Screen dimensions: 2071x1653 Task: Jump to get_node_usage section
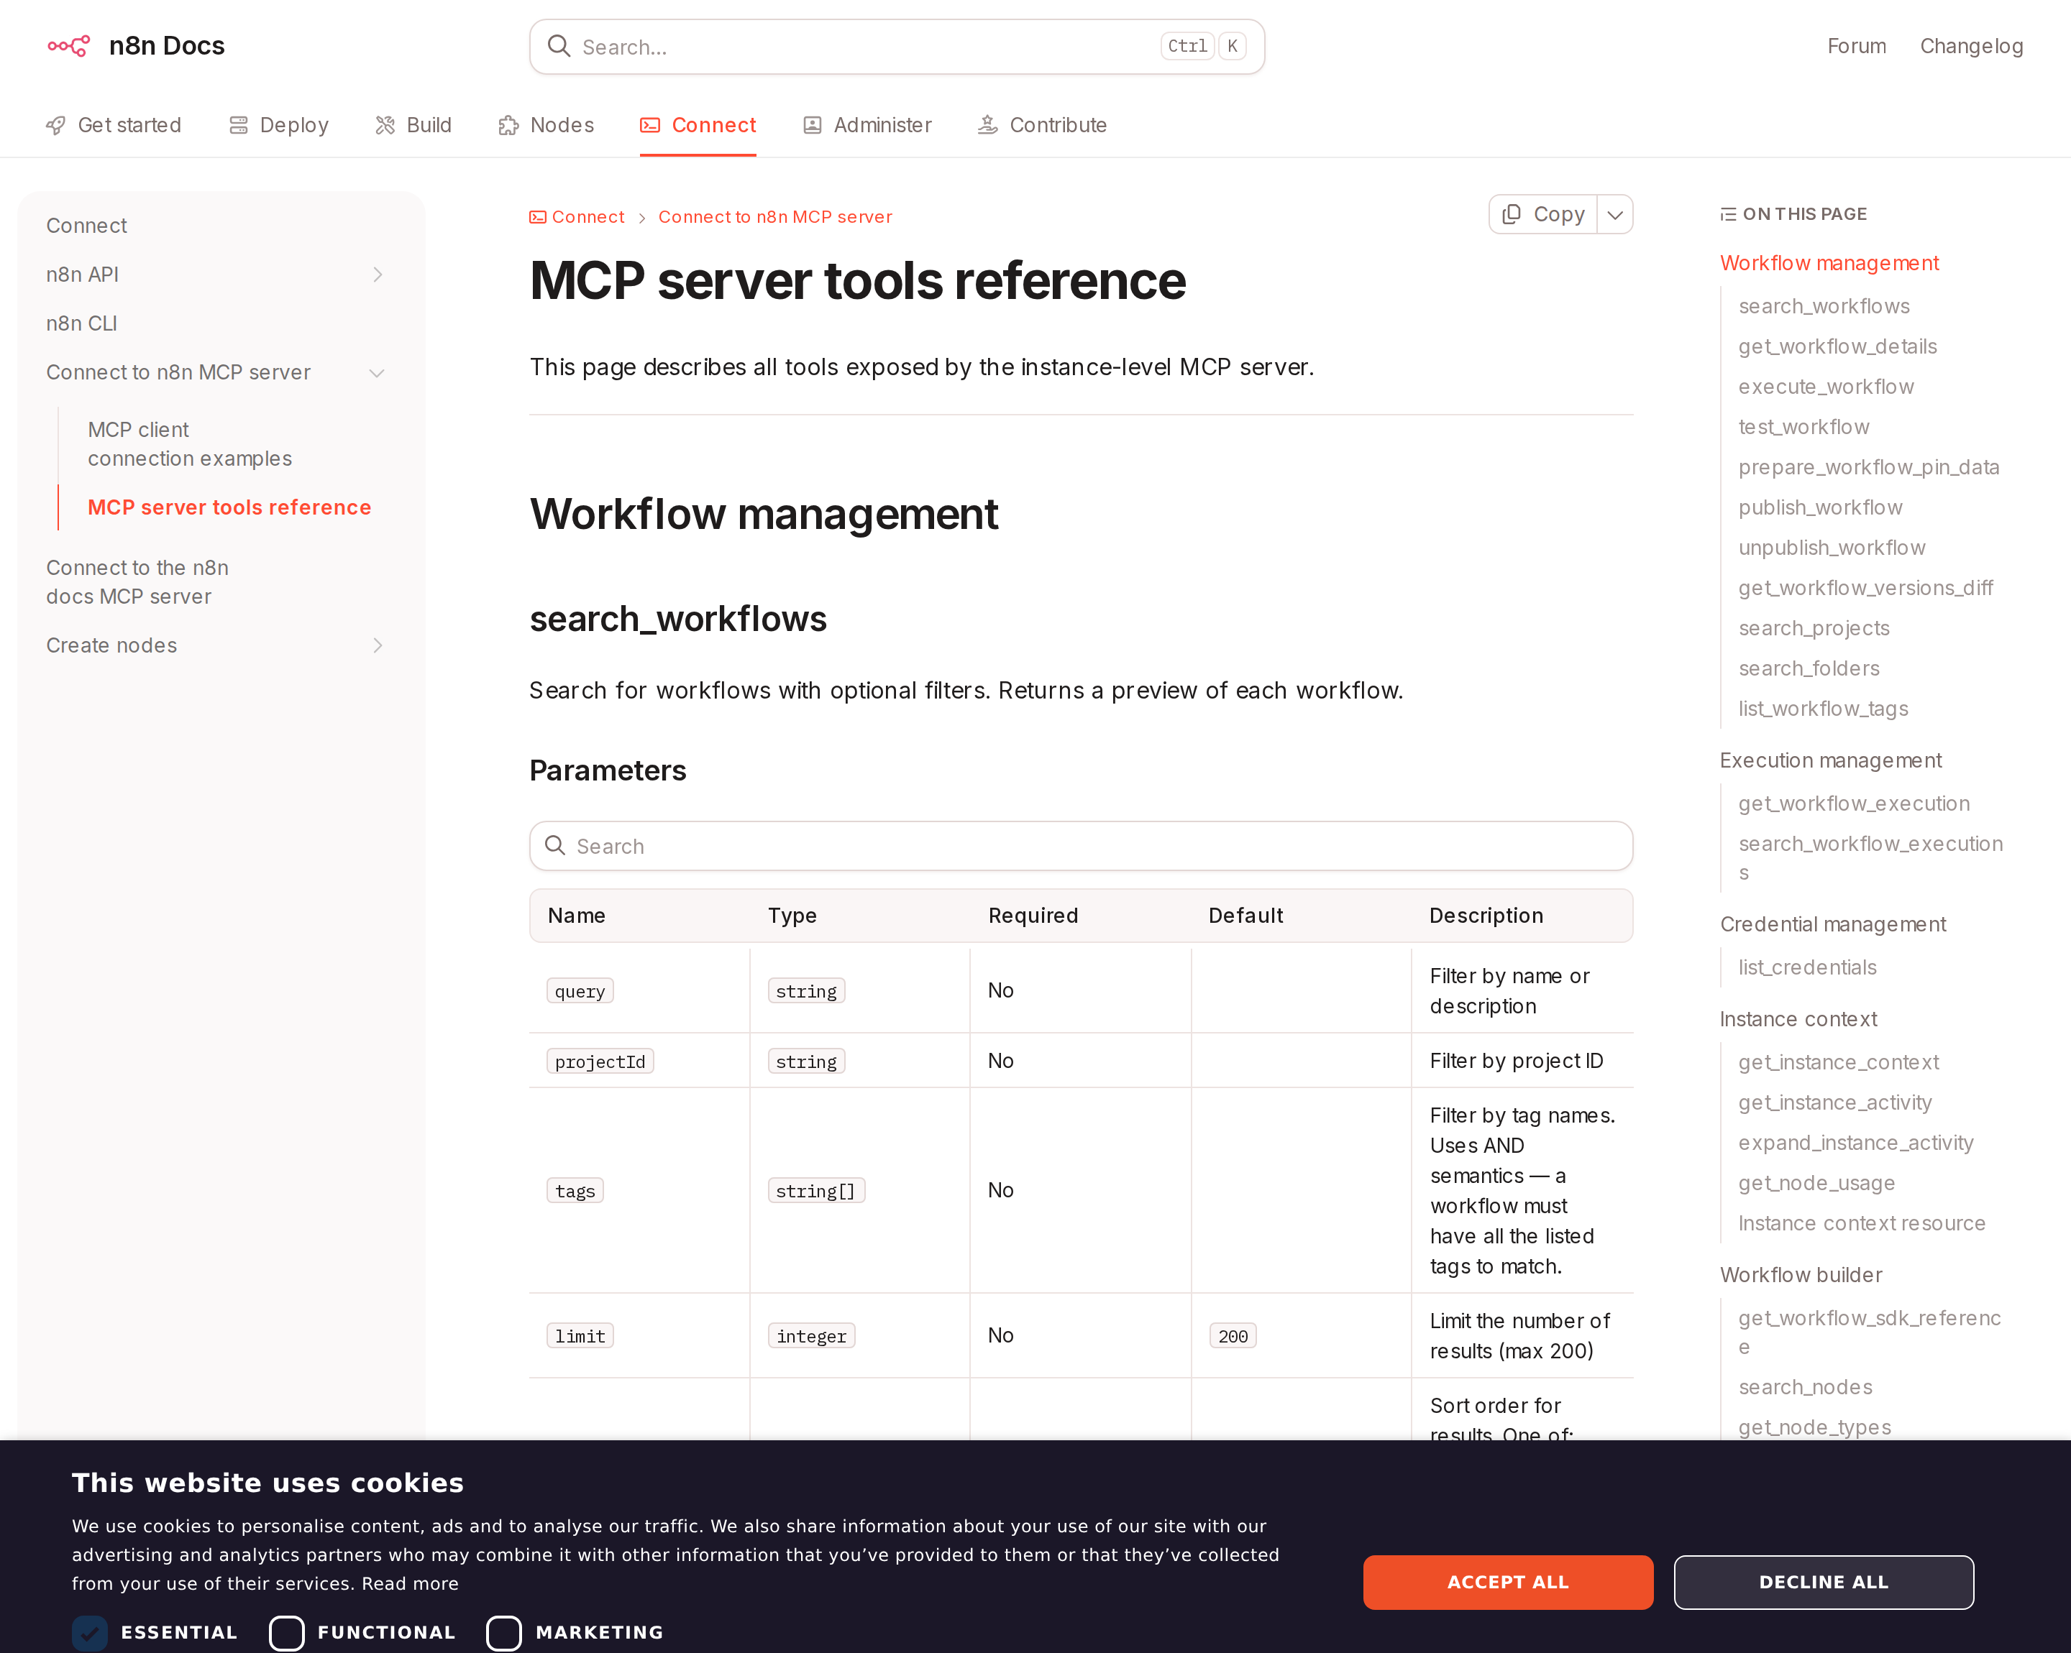(x=1816, y=1183)
